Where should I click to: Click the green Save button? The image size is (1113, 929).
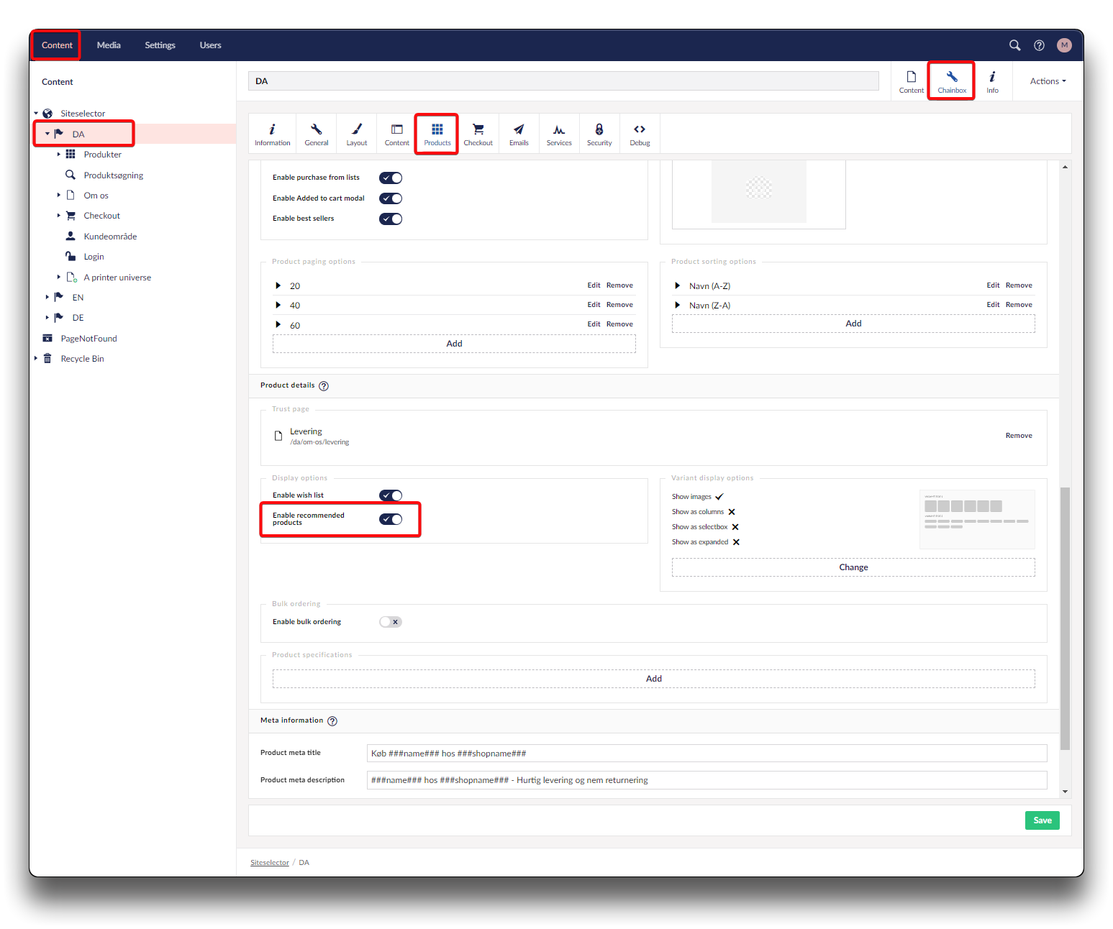point(1042,820)
